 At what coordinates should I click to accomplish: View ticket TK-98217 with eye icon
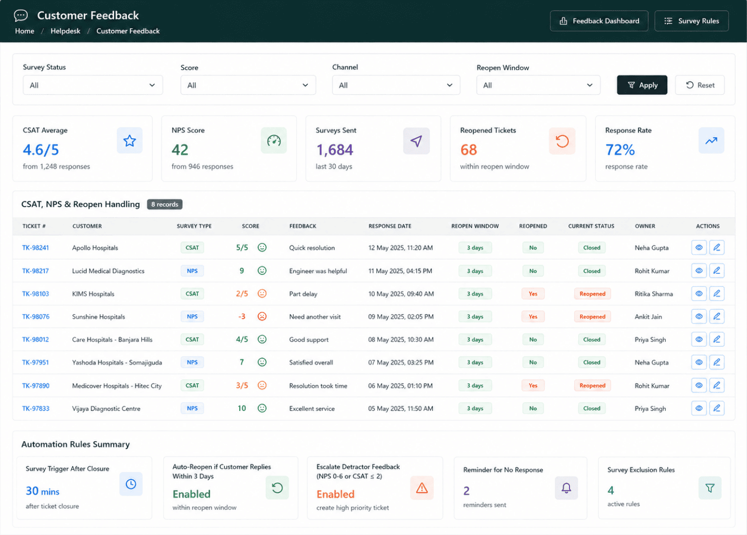[699, 271]
